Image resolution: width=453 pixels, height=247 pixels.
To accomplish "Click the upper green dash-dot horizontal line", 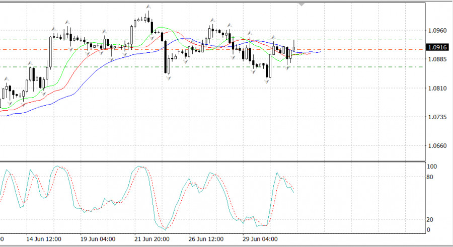I will coord(352,40).
